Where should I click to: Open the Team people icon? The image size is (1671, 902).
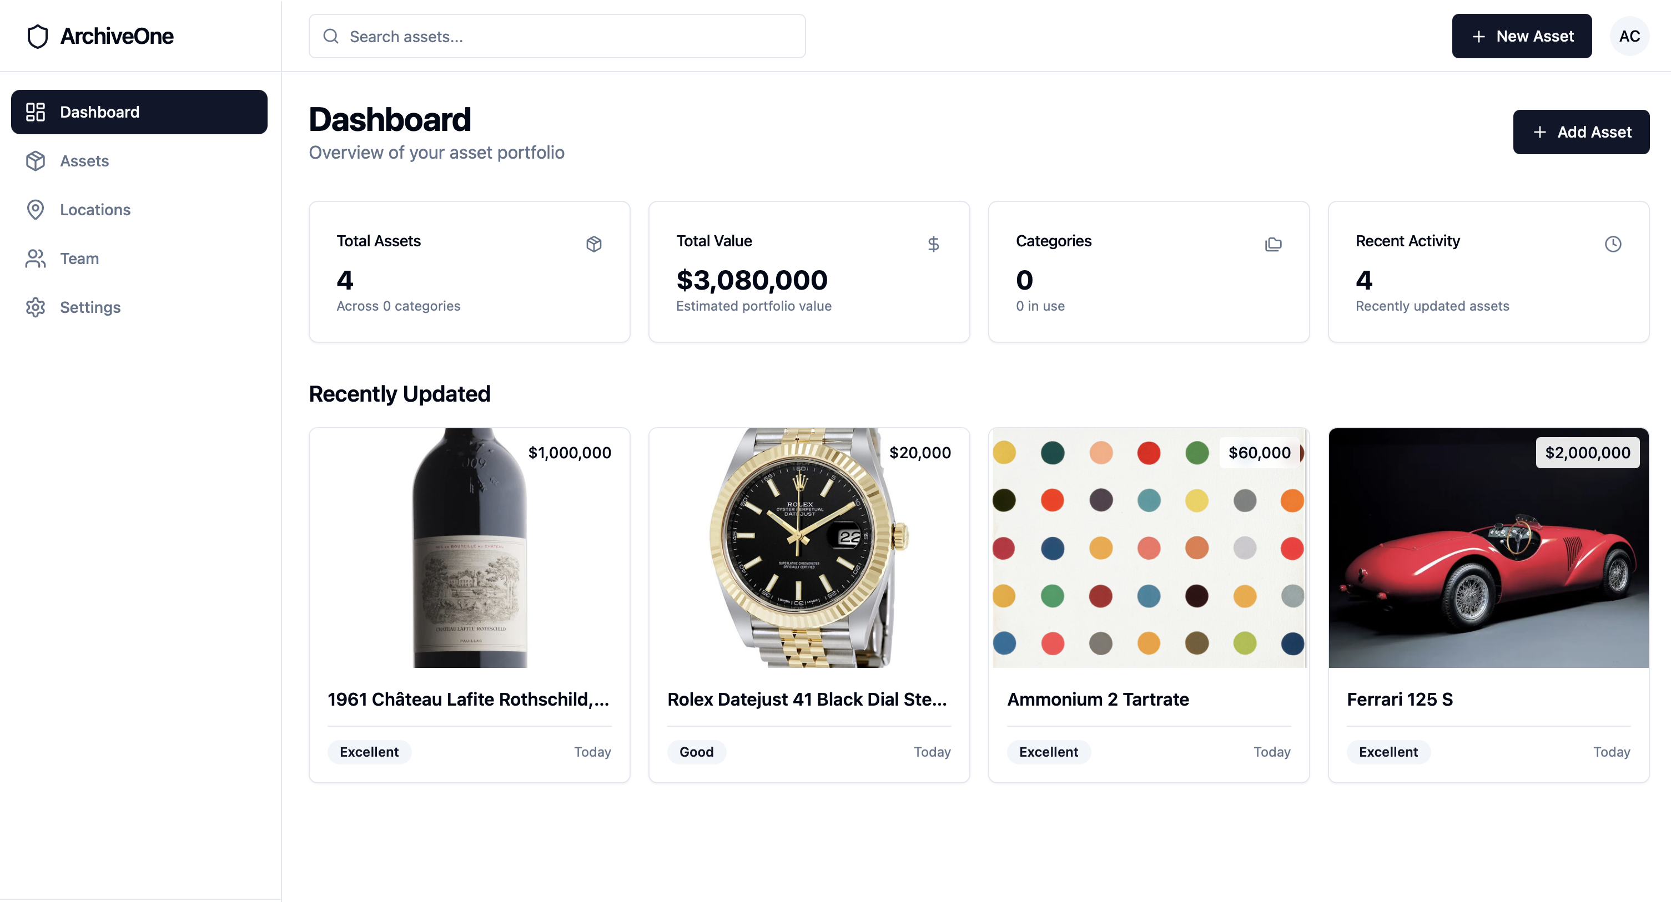click(36, 258)
